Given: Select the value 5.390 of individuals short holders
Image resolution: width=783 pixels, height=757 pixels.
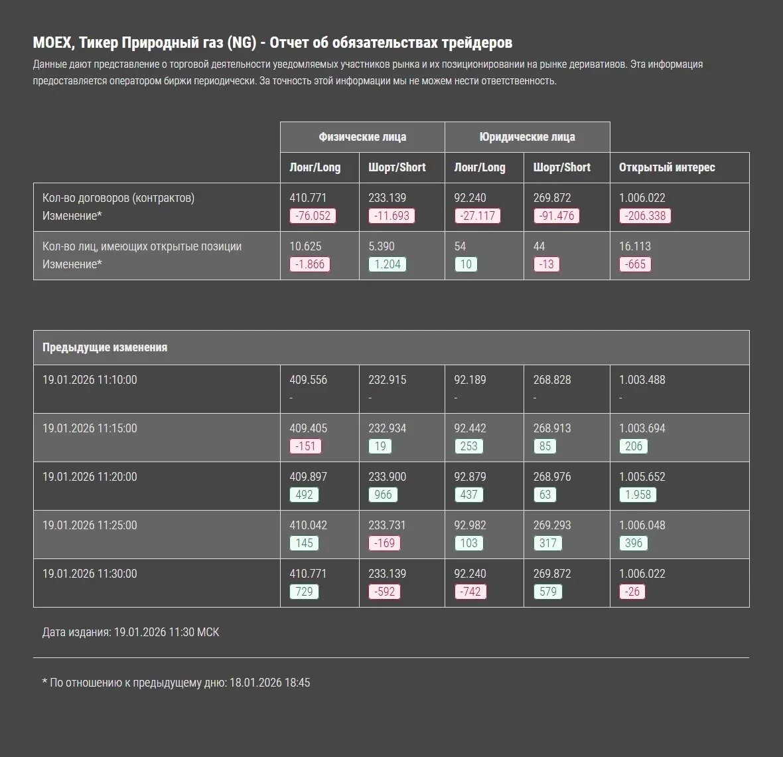Looking at the screenshot, I should click(382, 246).
